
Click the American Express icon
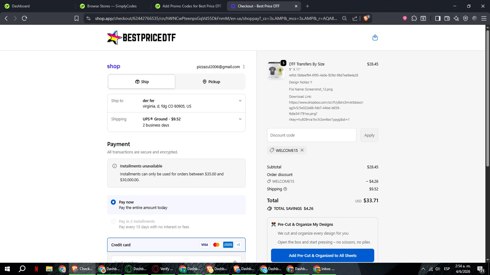[x=228, y=245]
